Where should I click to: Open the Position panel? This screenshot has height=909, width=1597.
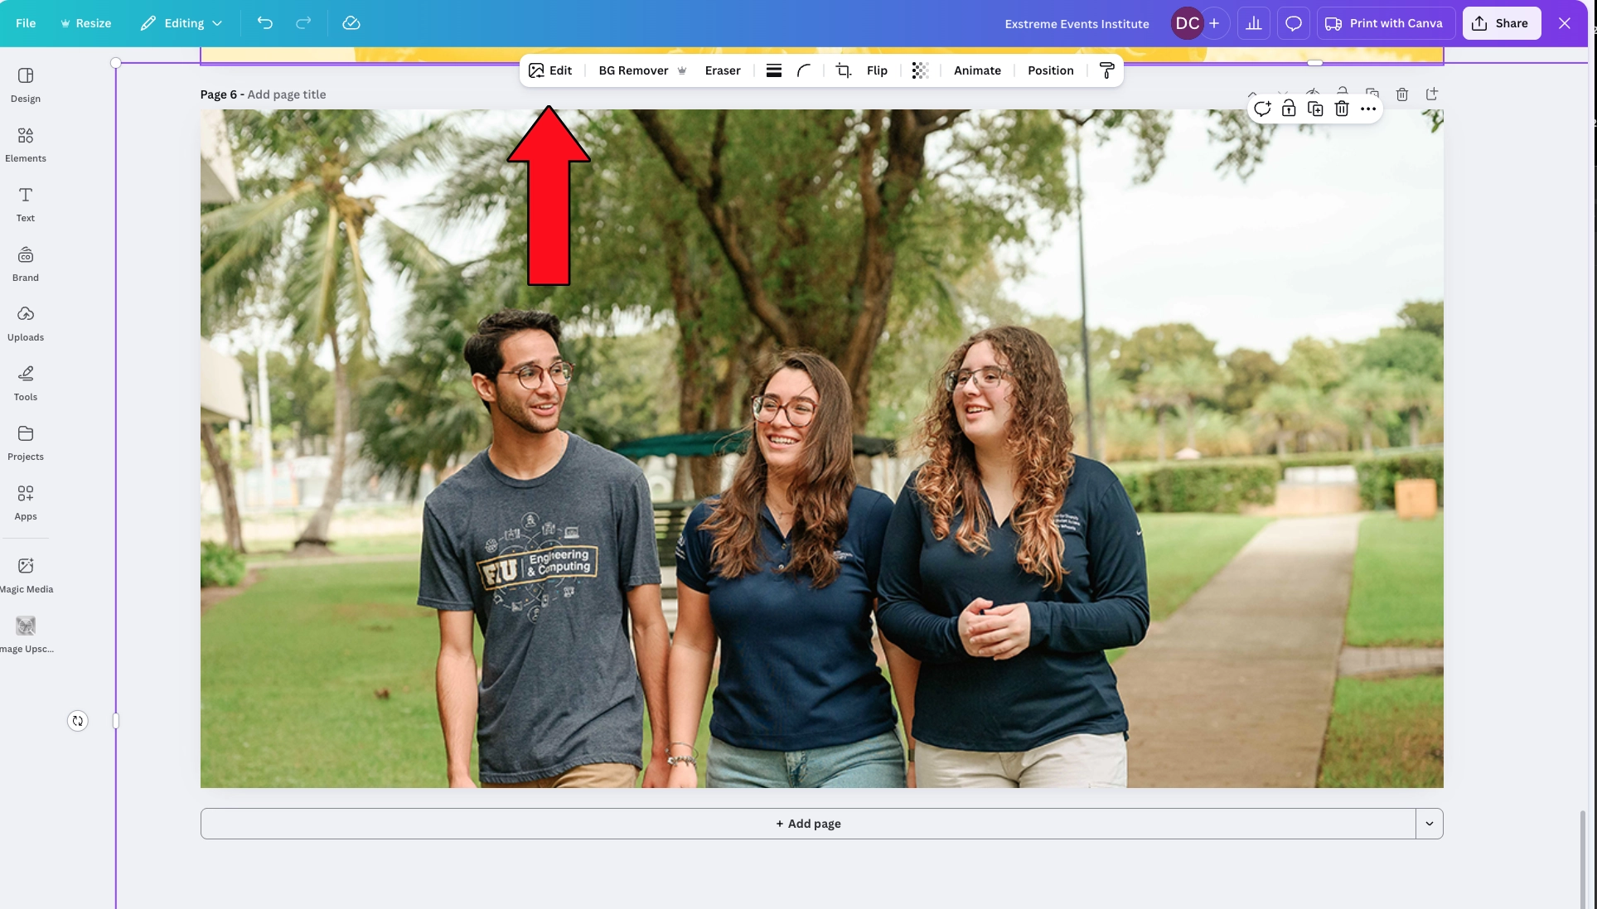tap(1050, 70)
